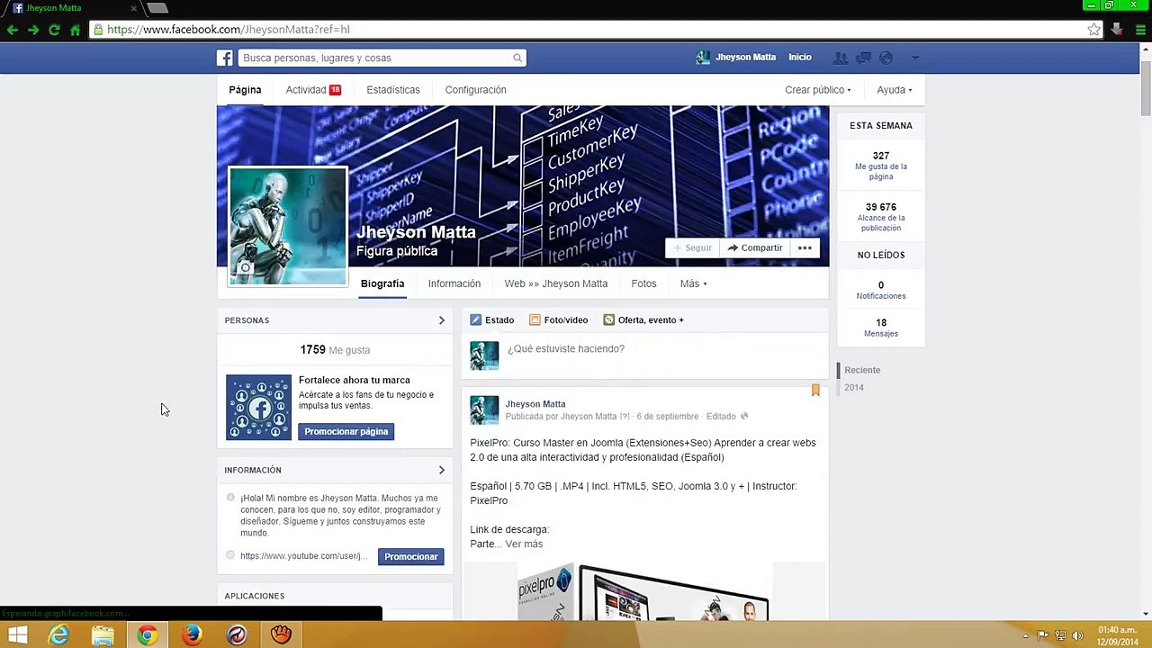Click the Facebook logo in the blue bar

coord(225,58)
